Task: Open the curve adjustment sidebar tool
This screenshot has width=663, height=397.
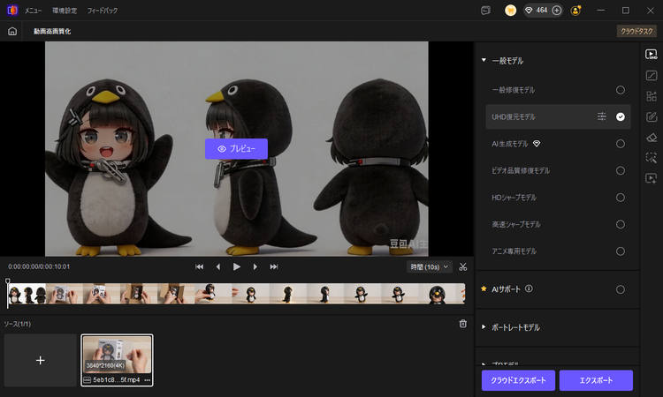Action: point(652,76)
